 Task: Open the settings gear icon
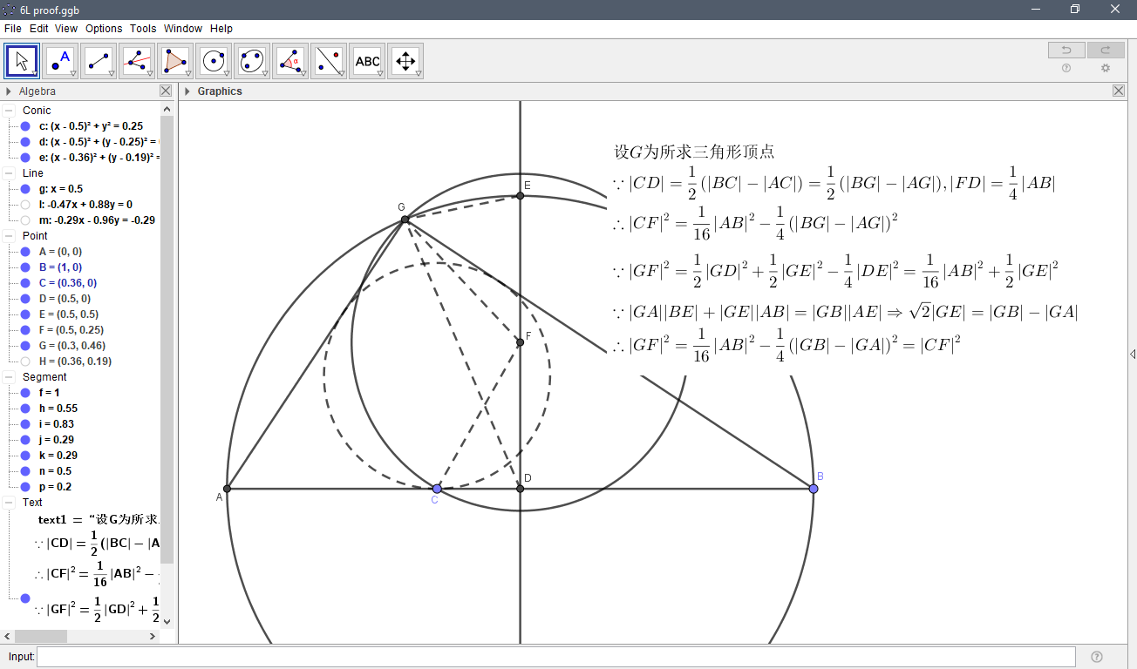pyautogui.click(x=1106, y=68)
